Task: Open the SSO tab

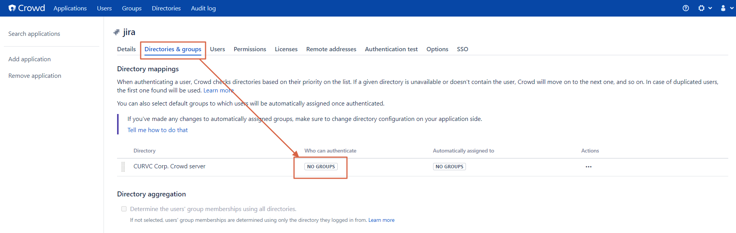Action: click(x=462, y=49)
